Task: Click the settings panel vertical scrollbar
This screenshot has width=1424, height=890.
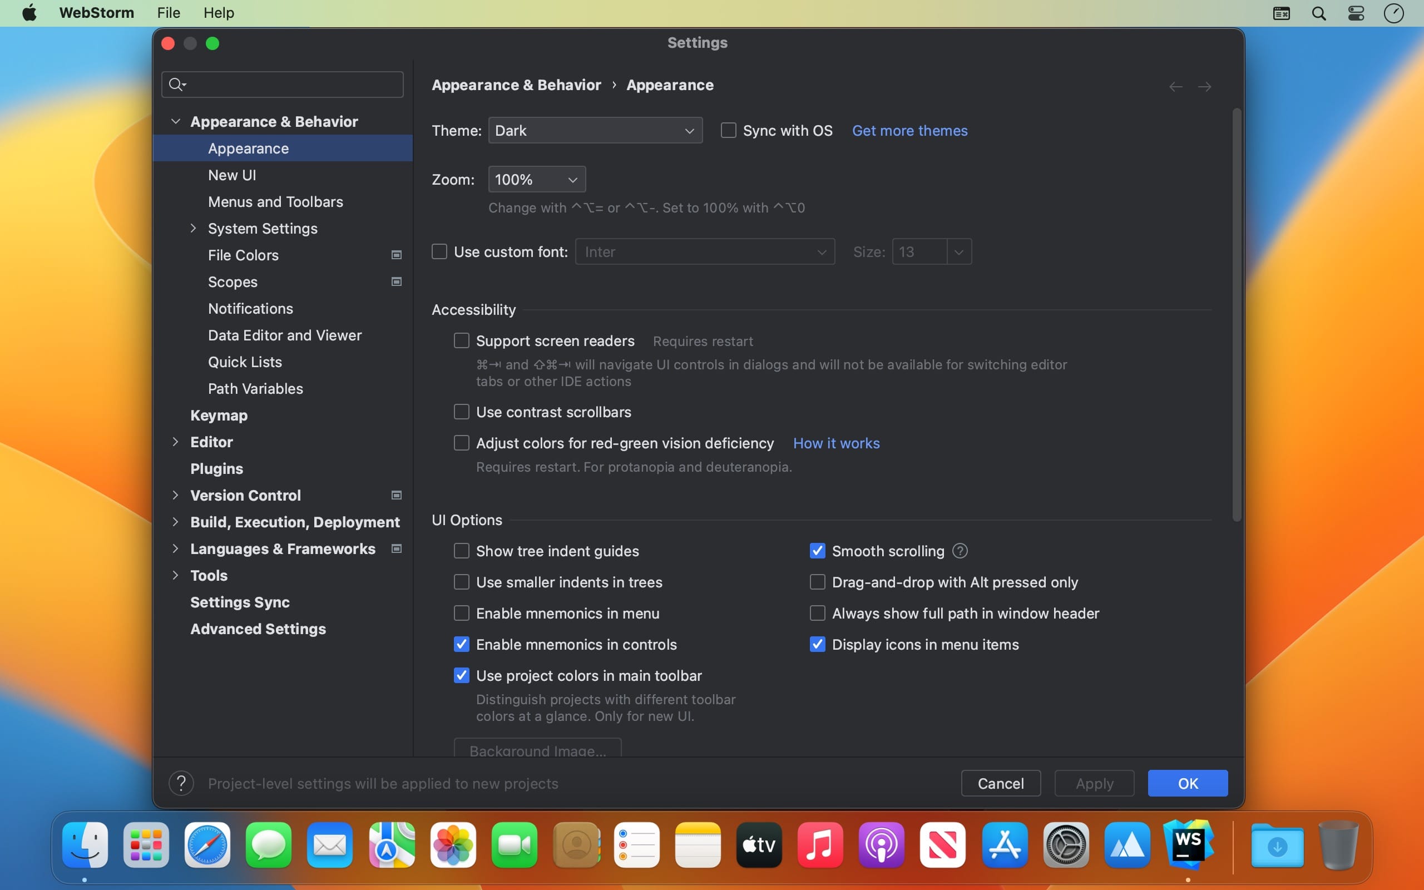Action: 1237,315
